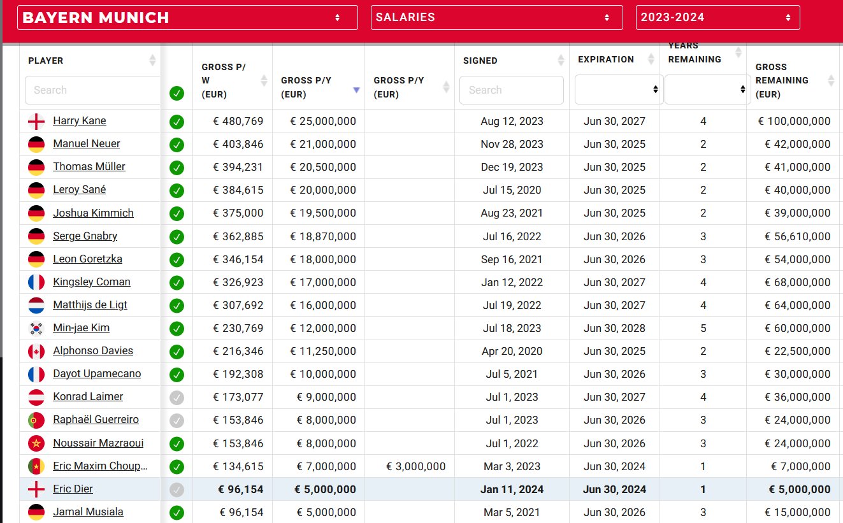Toggle verified check for Leroy Sané
The height and width of the screenshot is (523, 843).
point(177,190)
